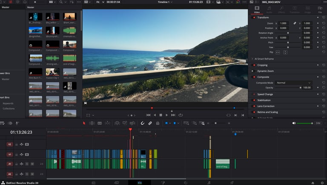Click the speaker volume icon
This screenshot has width=327, height=185.
click(x=294, y=123)
